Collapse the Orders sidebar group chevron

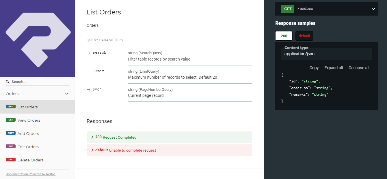67,94
